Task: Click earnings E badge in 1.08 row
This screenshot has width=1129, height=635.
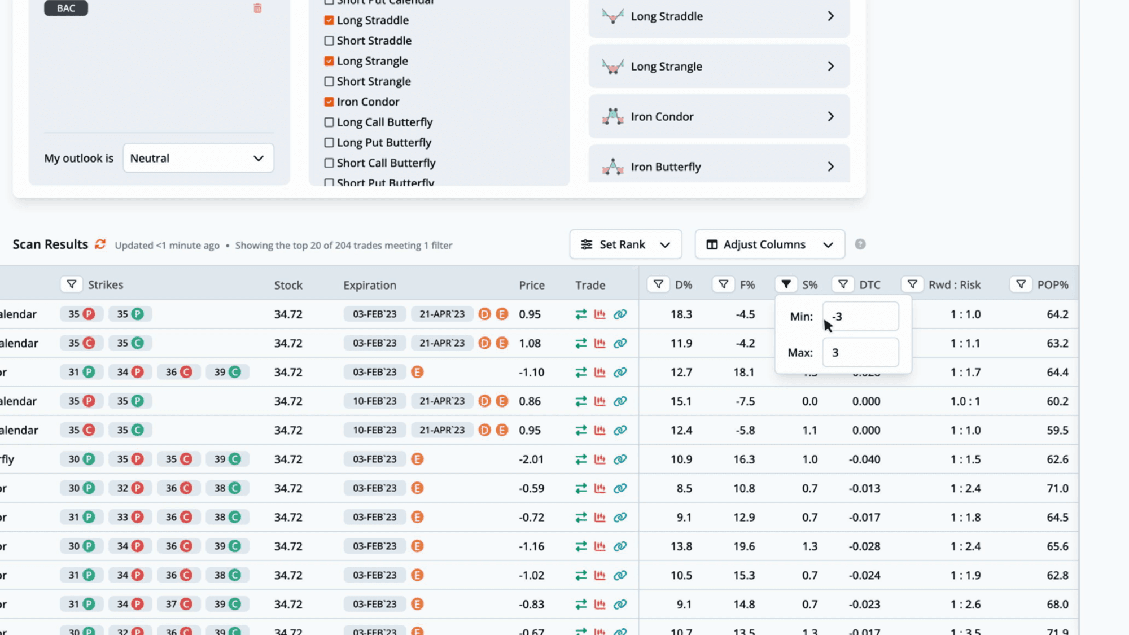Action: (502, 343)
